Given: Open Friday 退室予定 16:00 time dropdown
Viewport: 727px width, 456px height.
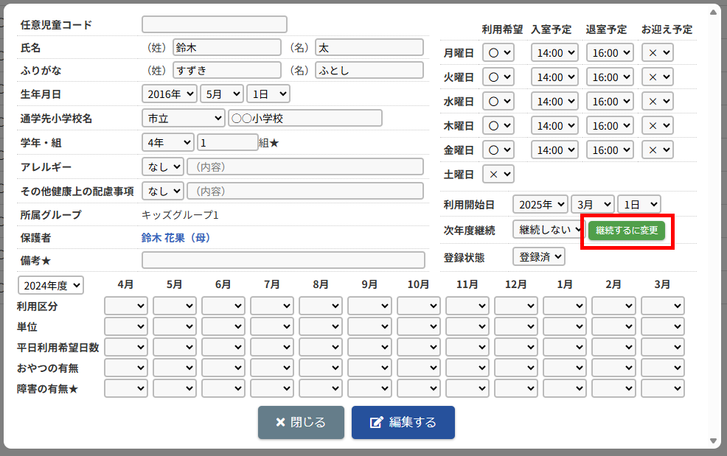Looking at the screenshot, I should click(610, 150).
